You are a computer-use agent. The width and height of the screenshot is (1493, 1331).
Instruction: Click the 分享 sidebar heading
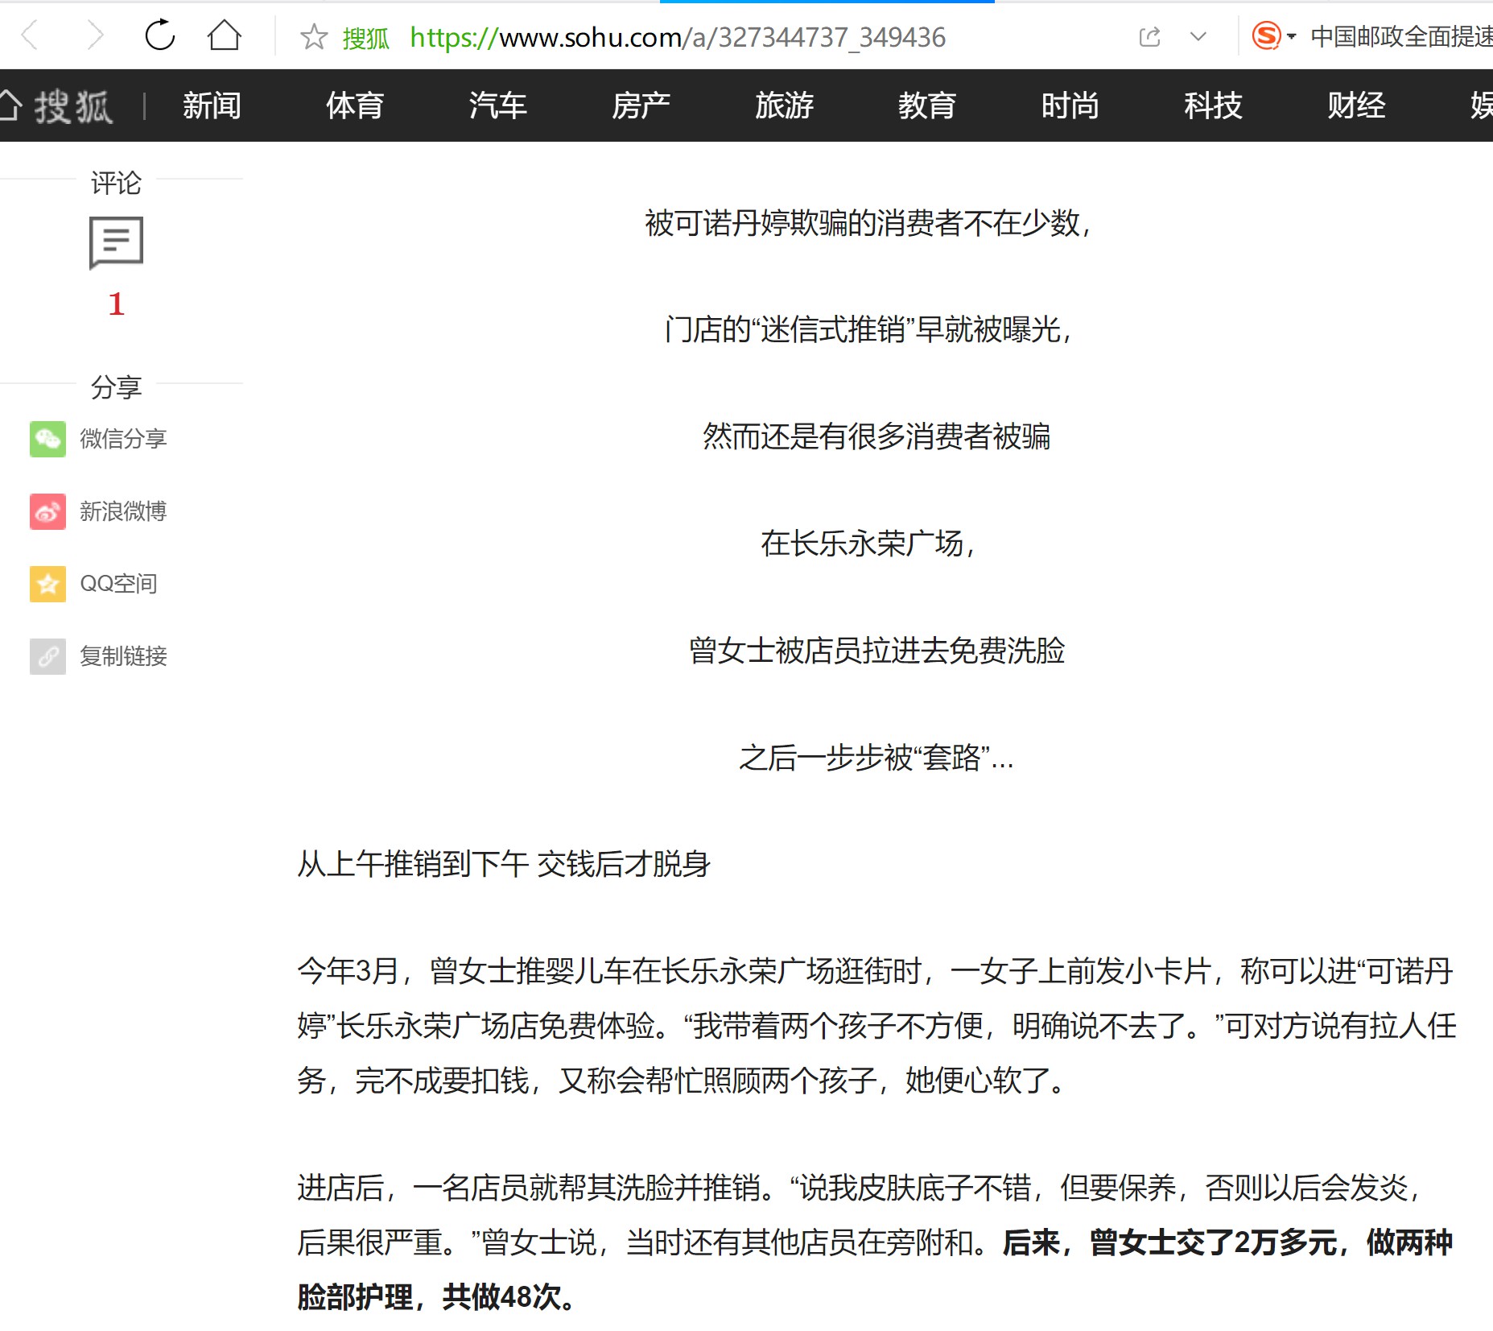116,387
